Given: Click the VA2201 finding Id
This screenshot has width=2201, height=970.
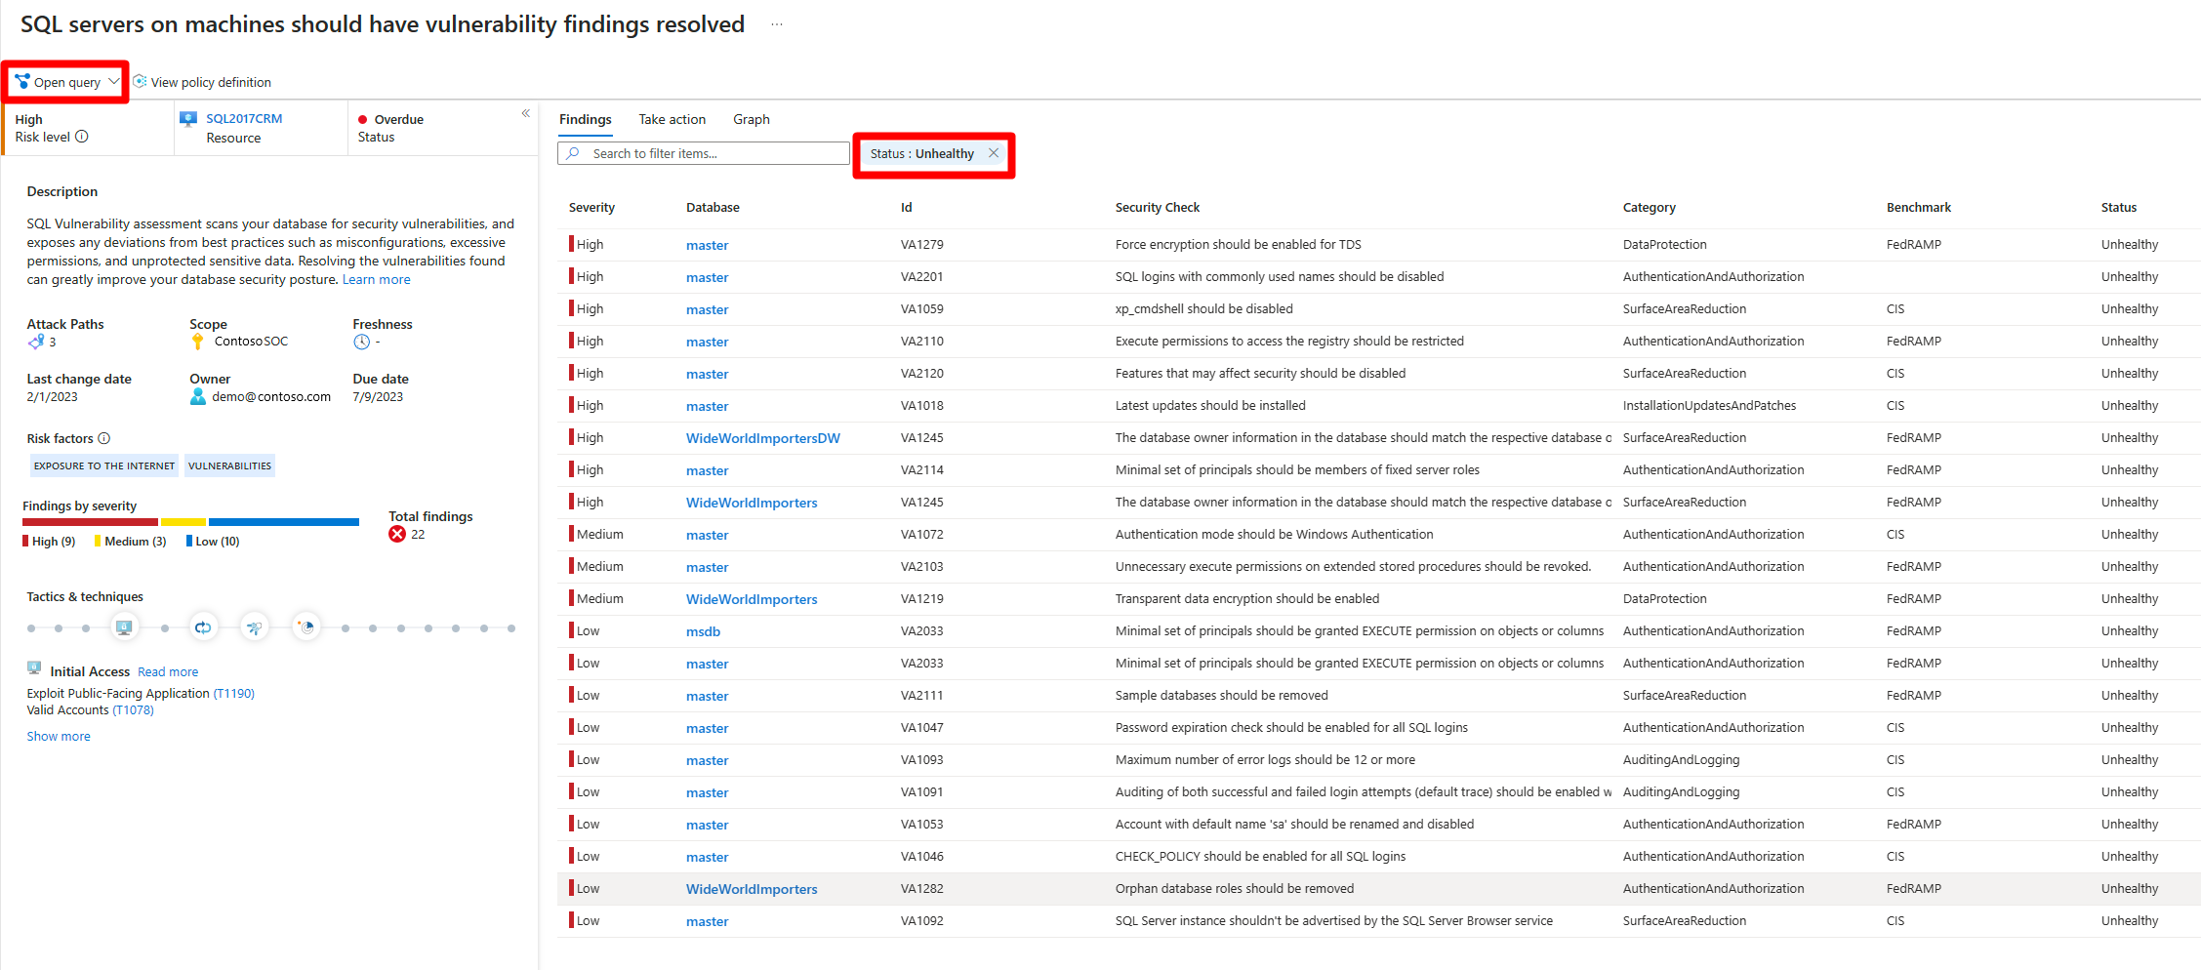Looking at the screenshot, I should 922,277.
